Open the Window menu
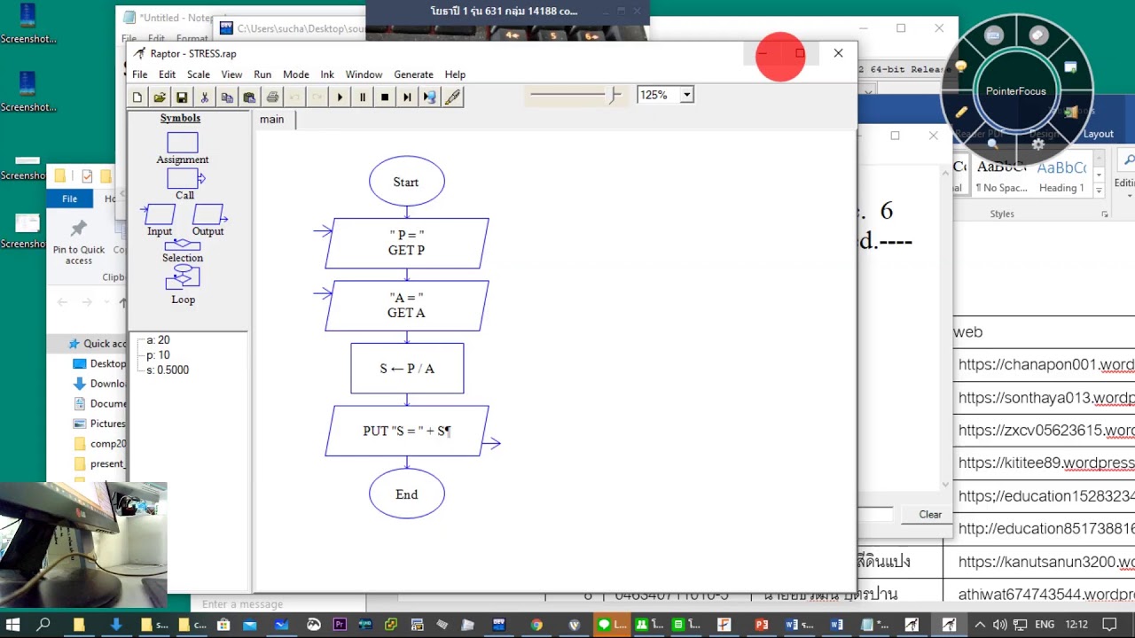 364,74
